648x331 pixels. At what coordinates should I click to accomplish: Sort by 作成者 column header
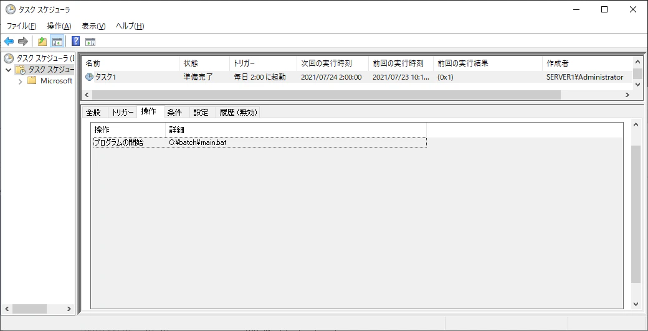pos(588,63)
